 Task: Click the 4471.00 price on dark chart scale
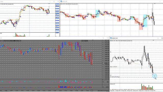point(107,42)
